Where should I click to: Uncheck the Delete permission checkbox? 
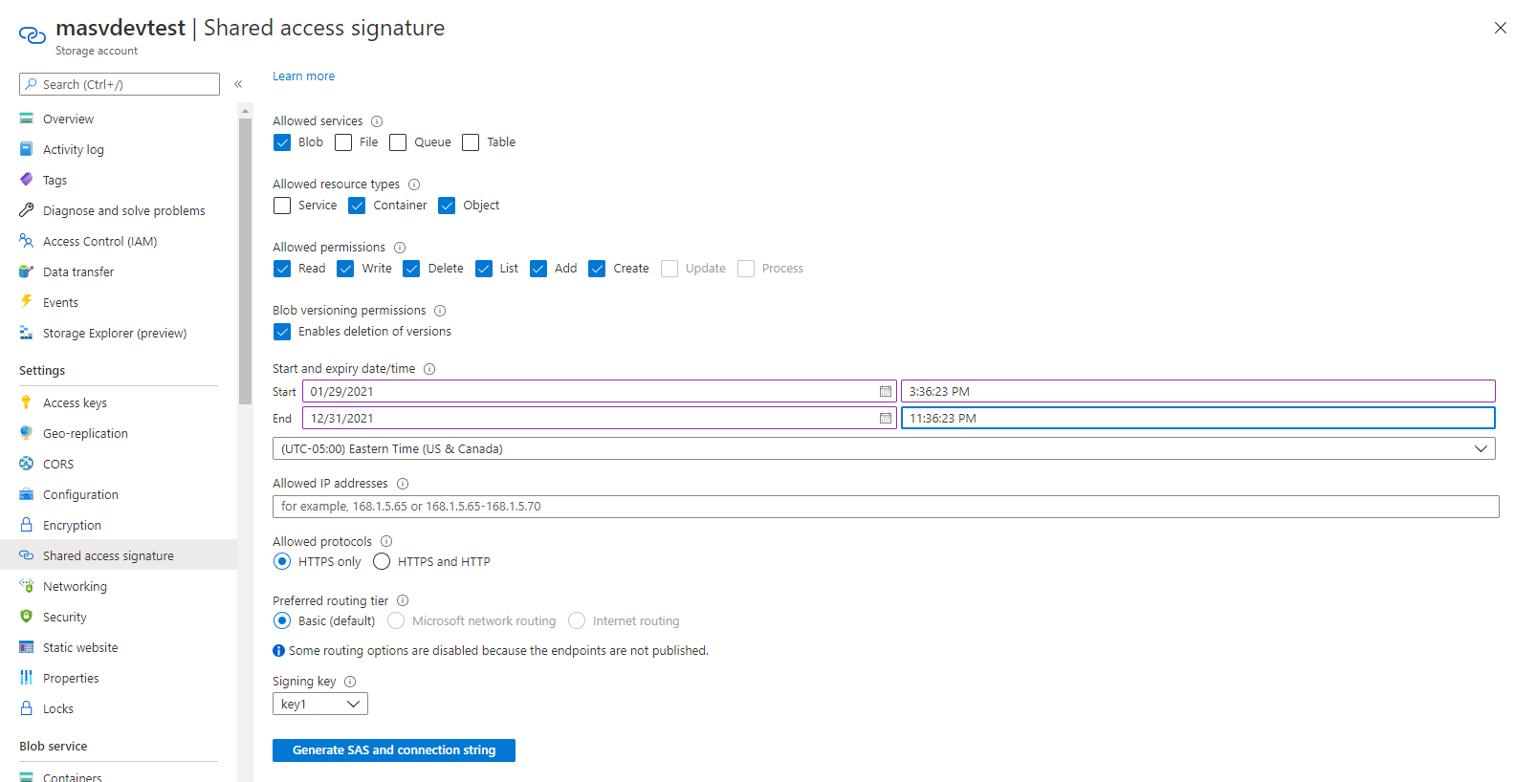tap(411, 269)
